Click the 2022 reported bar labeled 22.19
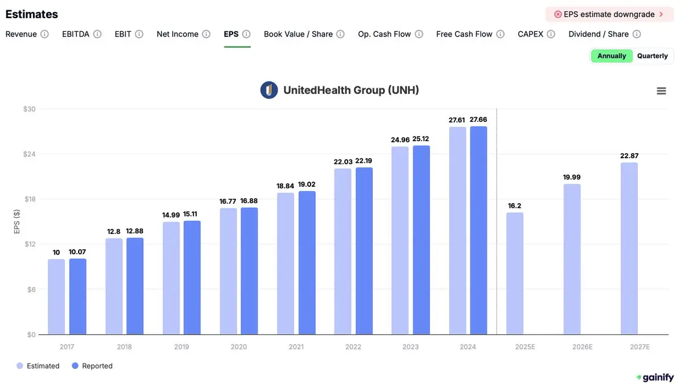The height and width of the screenshot is (386, 684). 364,251
